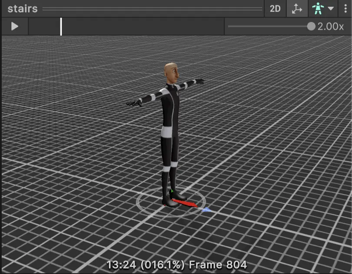Click the red direction arrow at the feet
352x274 pixels.
pos(186,203)
